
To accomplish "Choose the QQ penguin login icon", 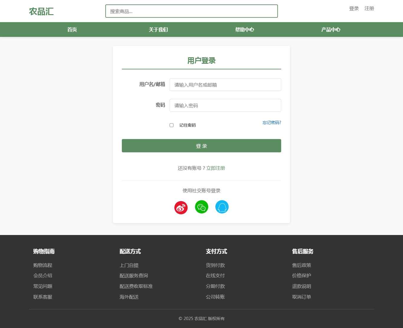I will 222,207.
